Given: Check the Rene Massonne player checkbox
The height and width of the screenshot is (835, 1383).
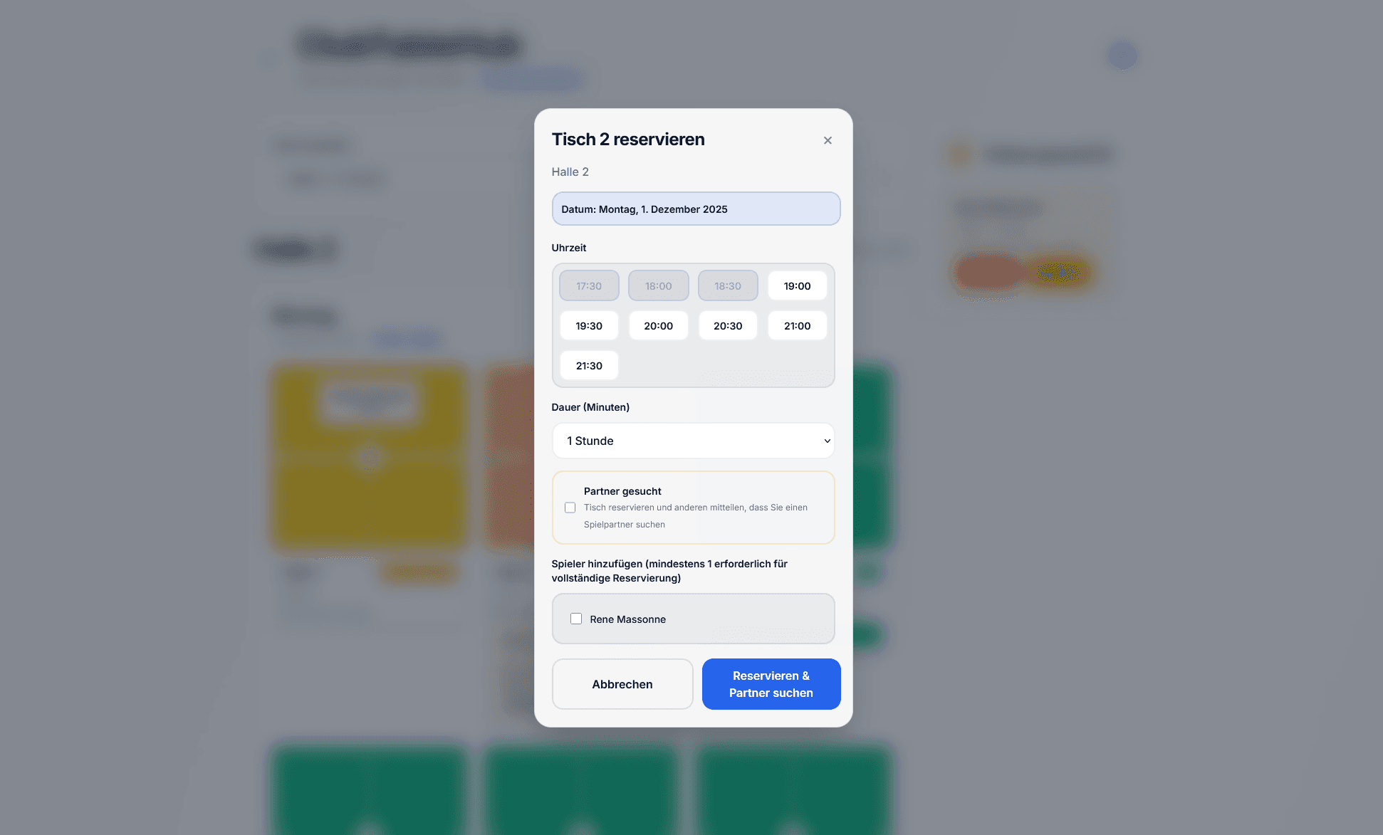Looking at the screenshot, I should [576, 619].
